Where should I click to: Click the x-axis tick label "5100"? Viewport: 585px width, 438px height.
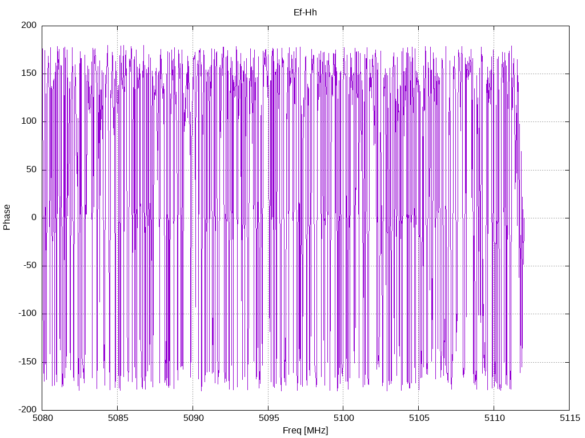(344, 418)
